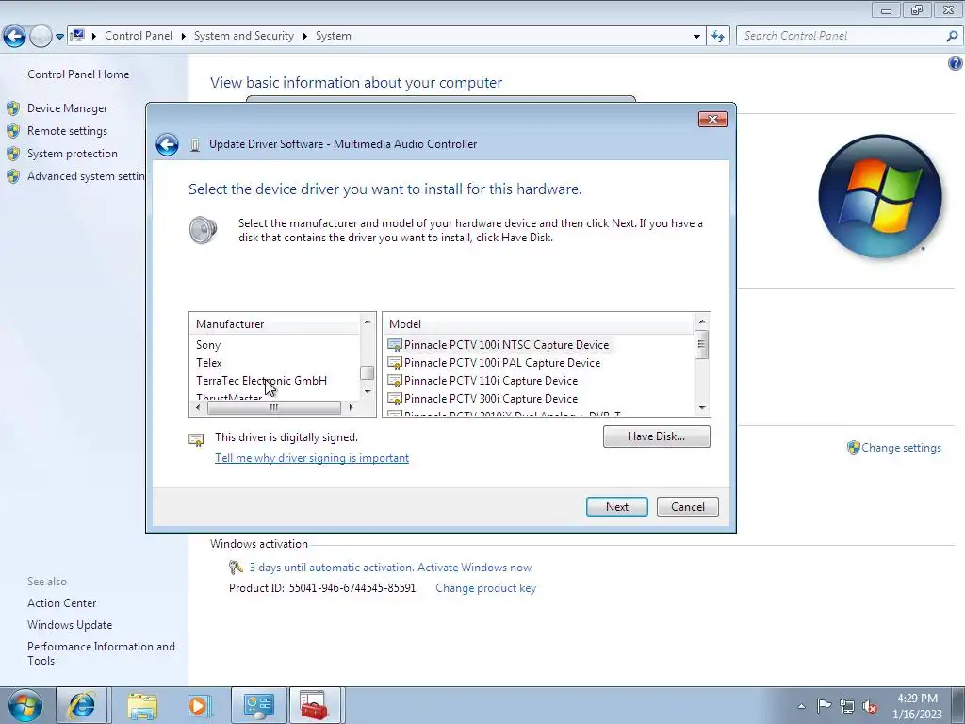Click System and Security breadcrumb

244,37
